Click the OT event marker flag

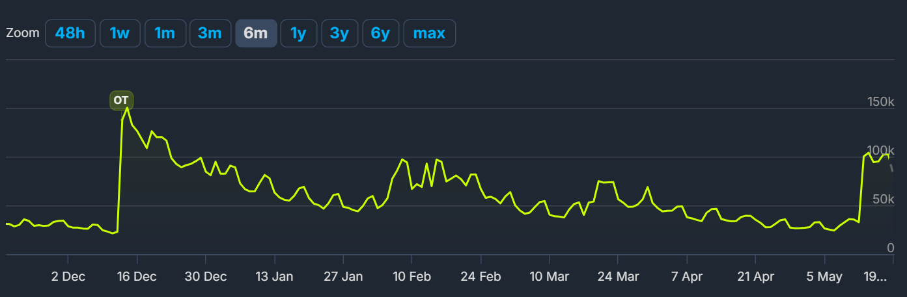(x=121, y=100)
